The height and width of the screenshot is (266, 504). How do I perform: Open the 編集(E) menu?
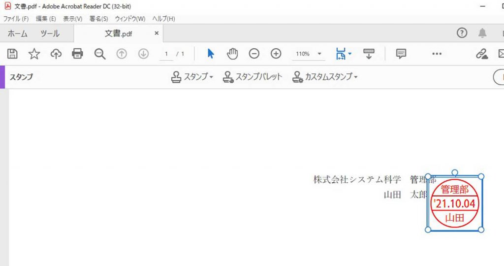coord(46,19)
